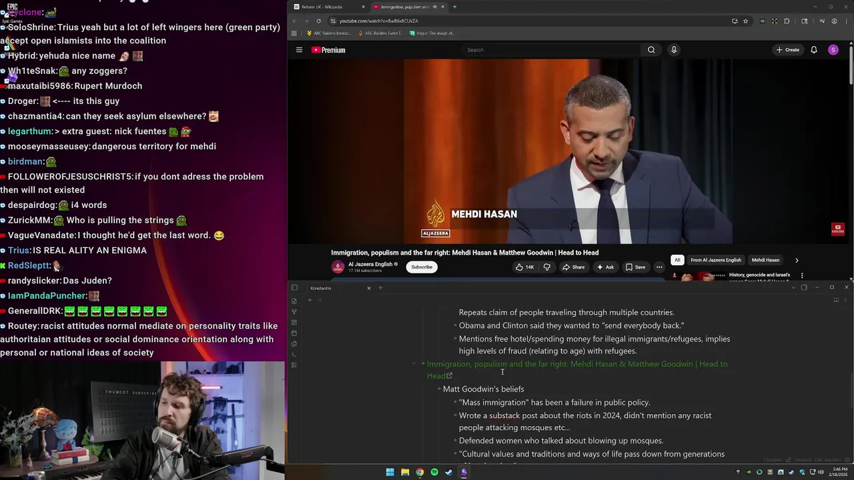
Task: Open the Chrome three-dot menu
Action: point(847,21)
